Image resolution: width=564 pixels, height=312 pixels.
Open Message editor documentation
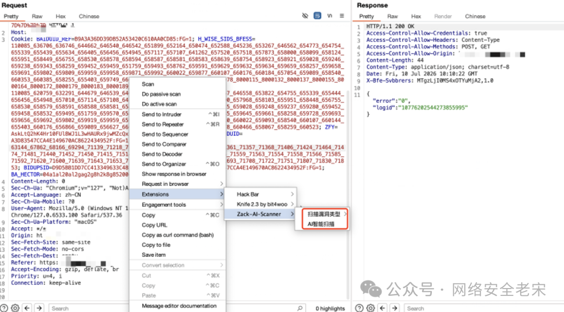click(178, 306)
